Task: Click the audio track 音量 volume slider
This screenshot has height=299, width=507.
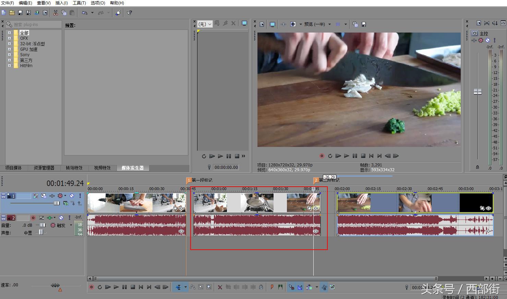Action: tap(41, 225)
